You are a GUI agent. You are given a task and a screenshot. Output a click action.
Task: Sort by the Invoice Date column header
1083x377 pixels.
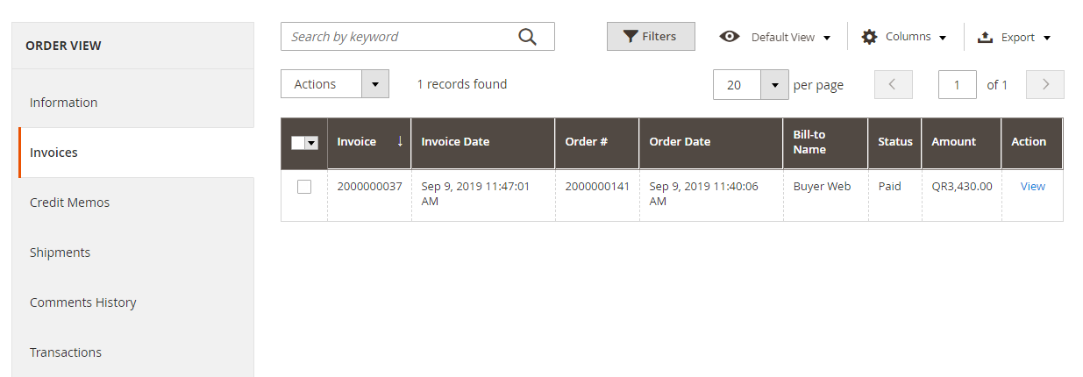point(456,142)
